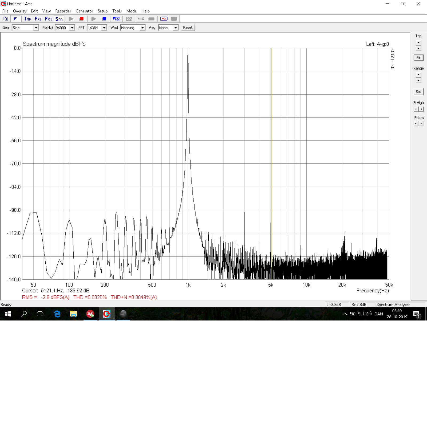This screenshot has height=438, width=427.
Task: Stop recording with red square
Action: pyautogui.click(x=82, y=19)
